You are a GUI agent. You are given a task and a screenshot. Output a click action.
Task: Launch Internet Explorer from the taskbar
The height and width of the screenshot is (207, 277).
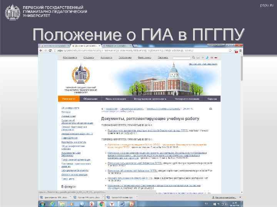[x=52, y=204]
